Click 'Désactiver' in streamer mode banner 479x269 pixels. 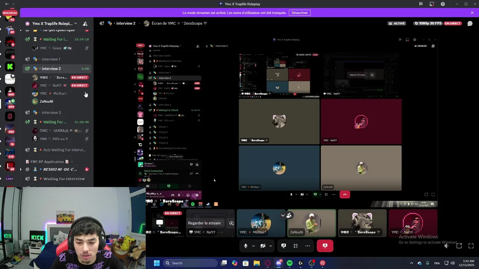point(300,13)
